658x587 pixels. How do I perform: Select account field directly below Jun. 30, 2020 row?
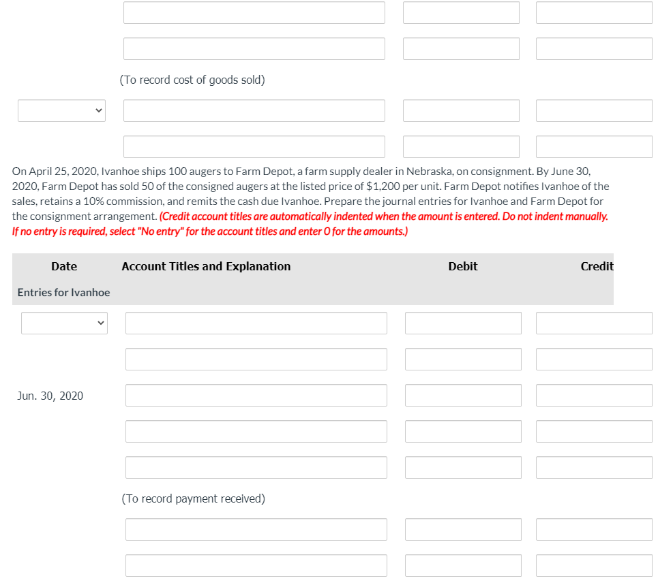click(x=256, y=431)
